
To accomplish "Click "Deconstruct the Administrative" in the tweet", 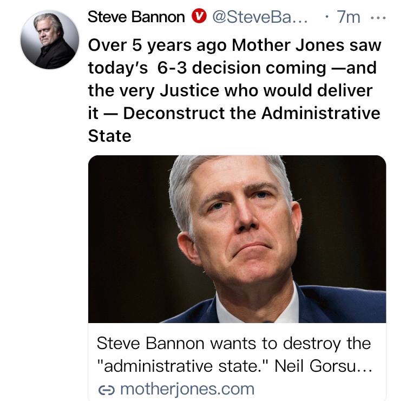I will pyautogui.click(x=253, y=114).
